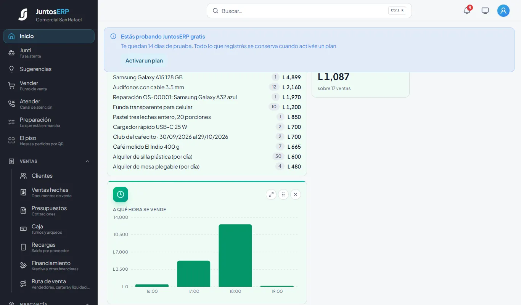Open Vender punto de venta
The height and width of the screenshot is (305, 521).
[x=49, y=86]
